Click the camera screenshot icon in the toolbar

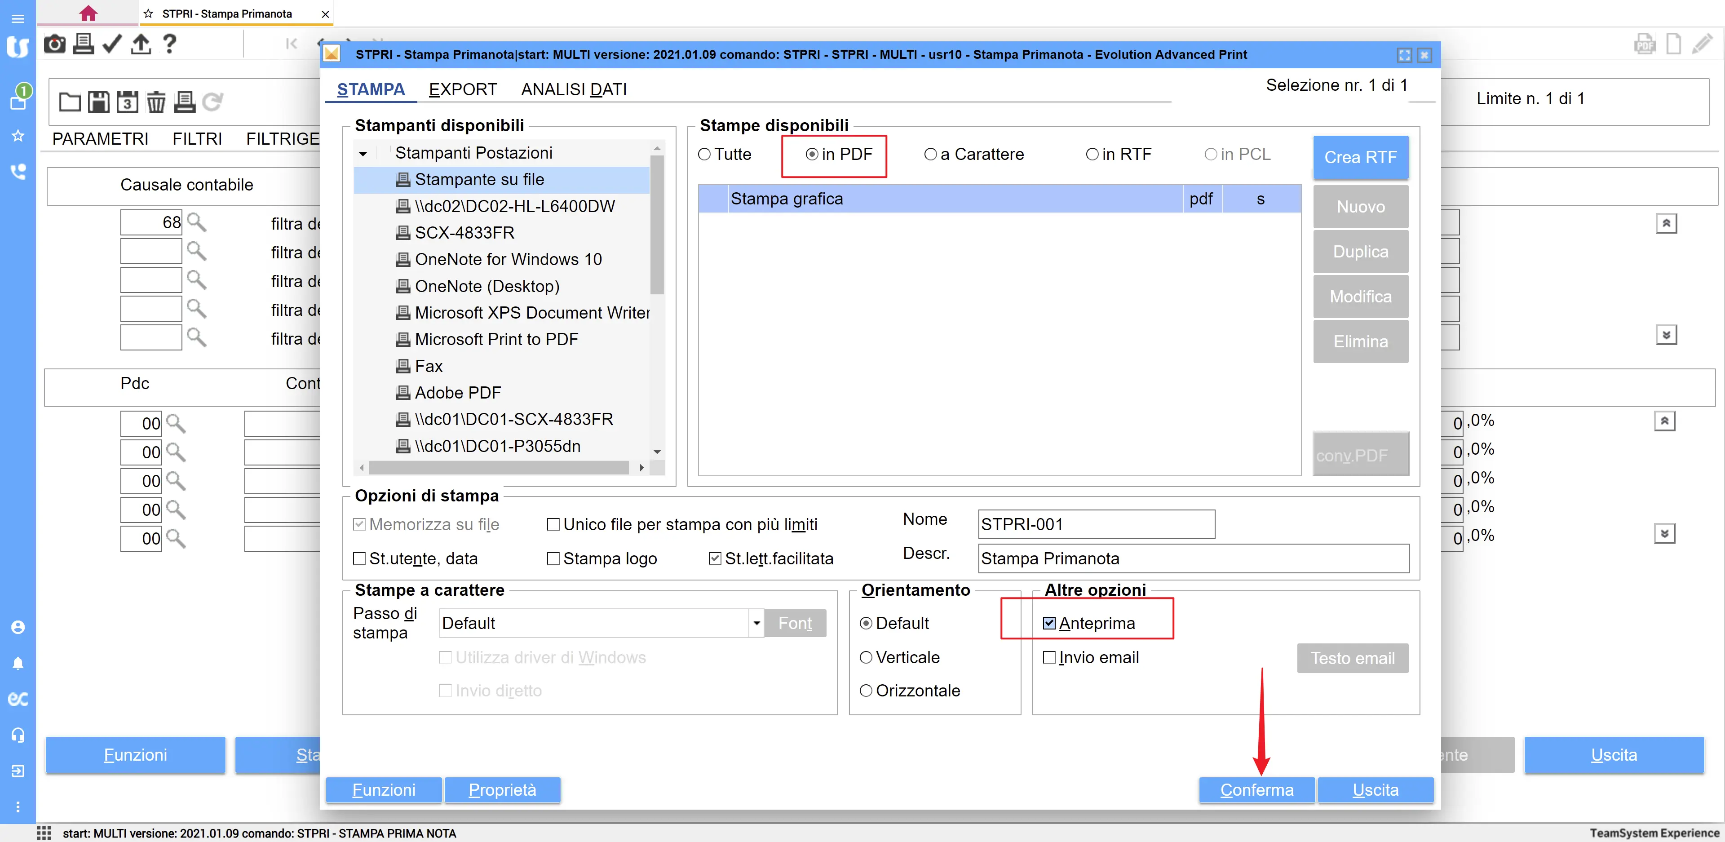tap(54, 44)
